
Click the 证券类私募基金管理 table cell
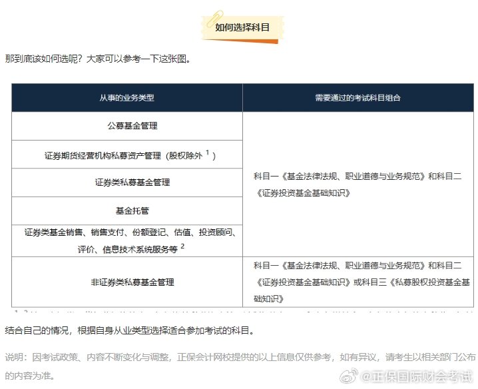(127, 183)
